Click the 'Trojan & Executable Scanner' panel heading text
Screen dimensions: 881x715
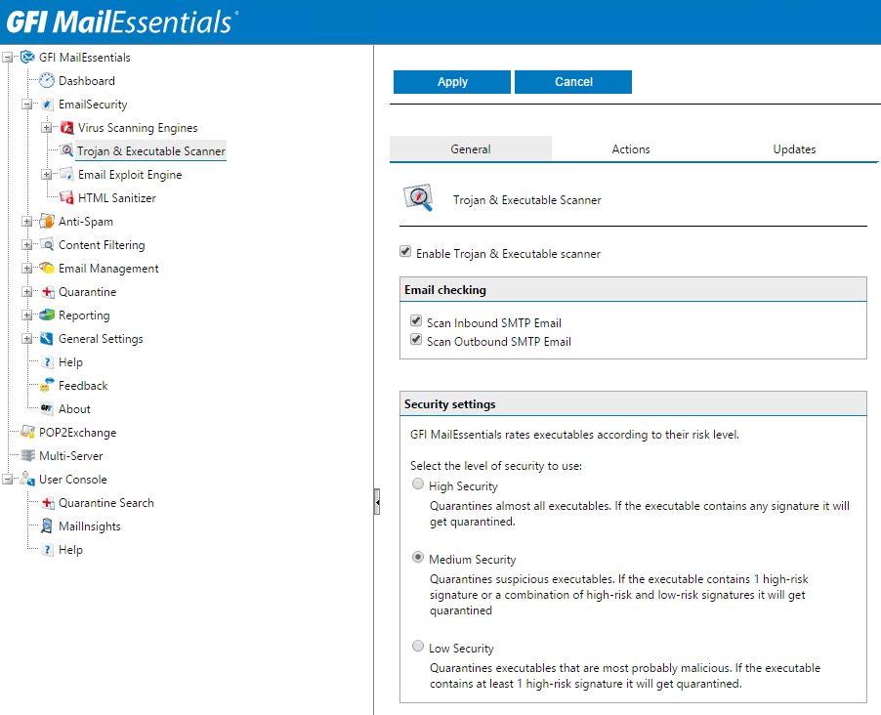pyautogui.click(x=527, y=200)
